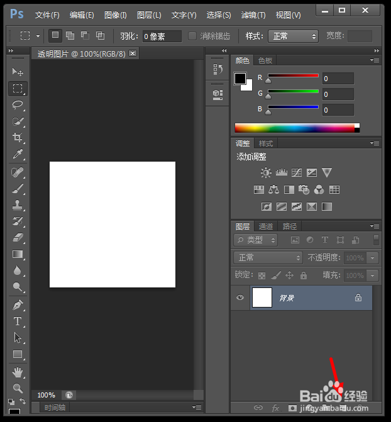Screen dimensions: 391x422
Task: Open the tool preset picker arrow
Action: (38, 36)
